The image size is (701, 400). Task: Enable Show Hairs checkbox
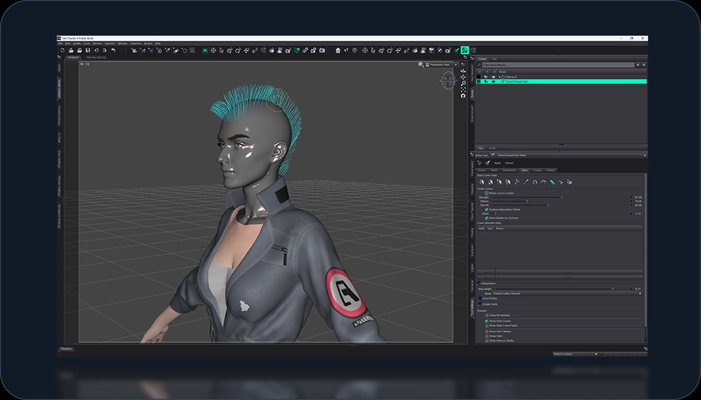[x=487, y=336]
